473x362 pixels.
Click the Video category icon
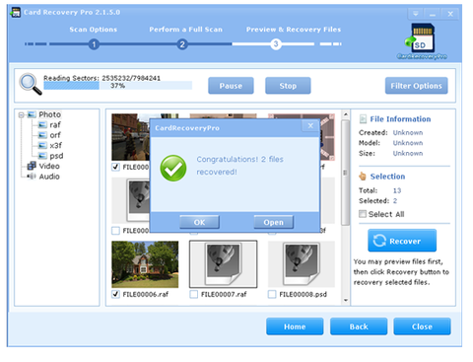pyautogui.click(x=32, y=166)
